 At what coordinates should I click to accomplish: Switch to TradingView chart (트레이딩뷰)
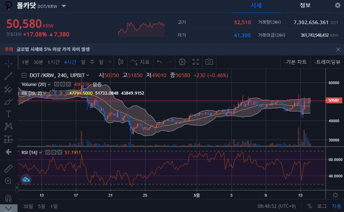327,62
